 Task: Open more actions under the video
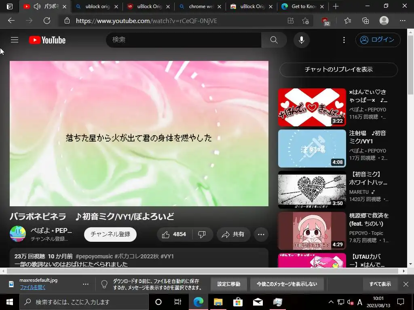(261, 235)
